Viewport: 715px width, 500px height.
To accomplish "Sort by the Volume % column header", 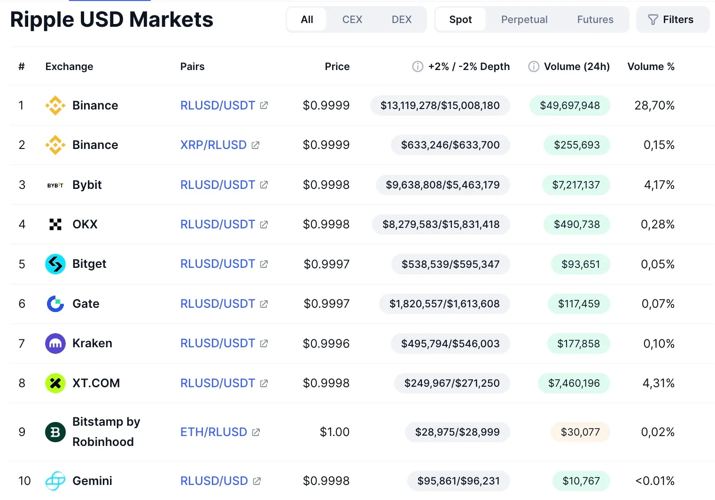I will [651, 67].
